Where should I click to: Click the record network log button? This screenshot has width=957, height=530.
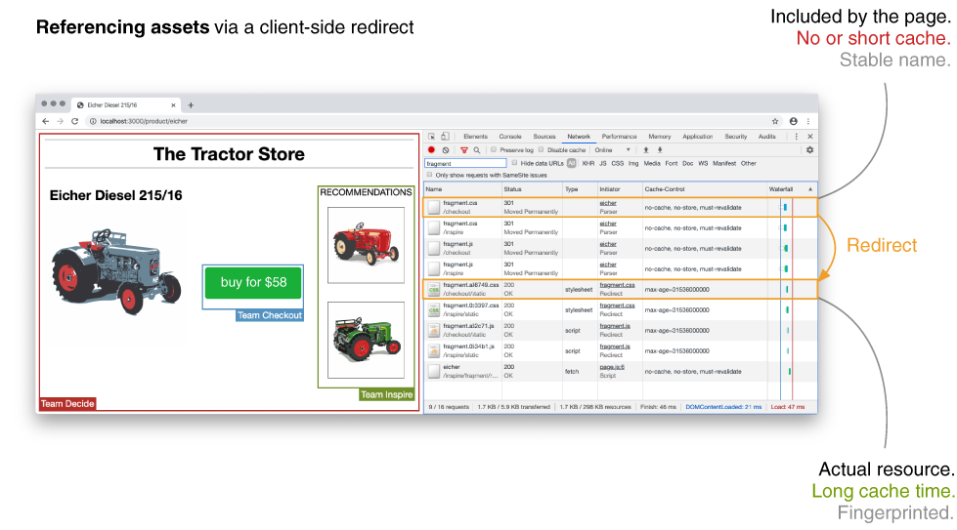[x=431, y=150]
